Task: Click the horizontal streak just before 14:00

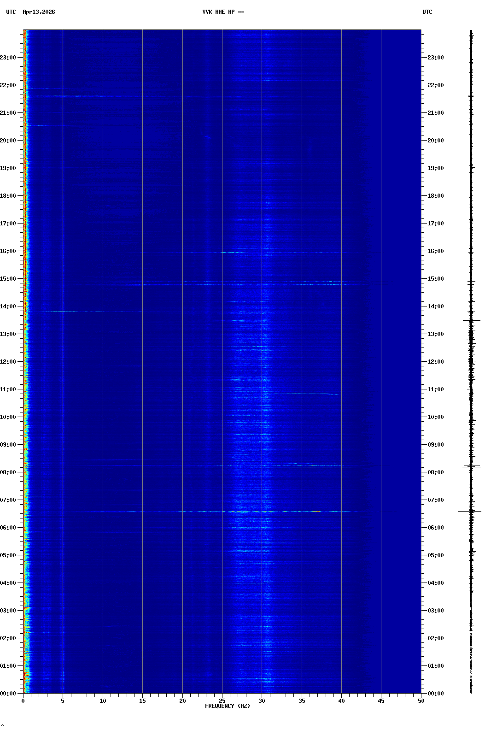Action: [x=64, y=312]
